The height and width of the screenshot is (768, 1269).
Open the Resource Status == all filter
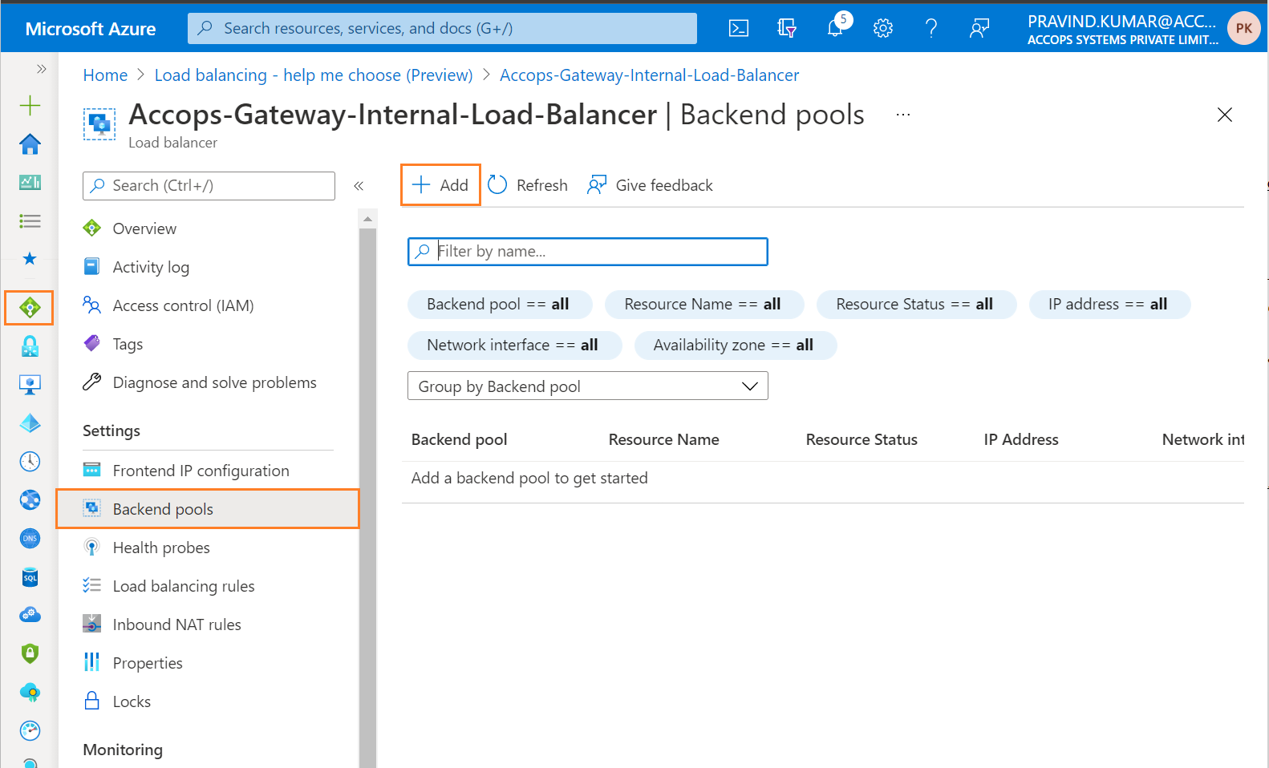point(916,305)
